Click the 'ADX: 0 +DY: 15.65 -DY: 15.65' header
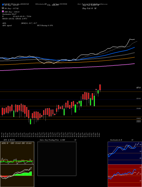The width and height of the screenshot is (142, 187). pos(16,143)
